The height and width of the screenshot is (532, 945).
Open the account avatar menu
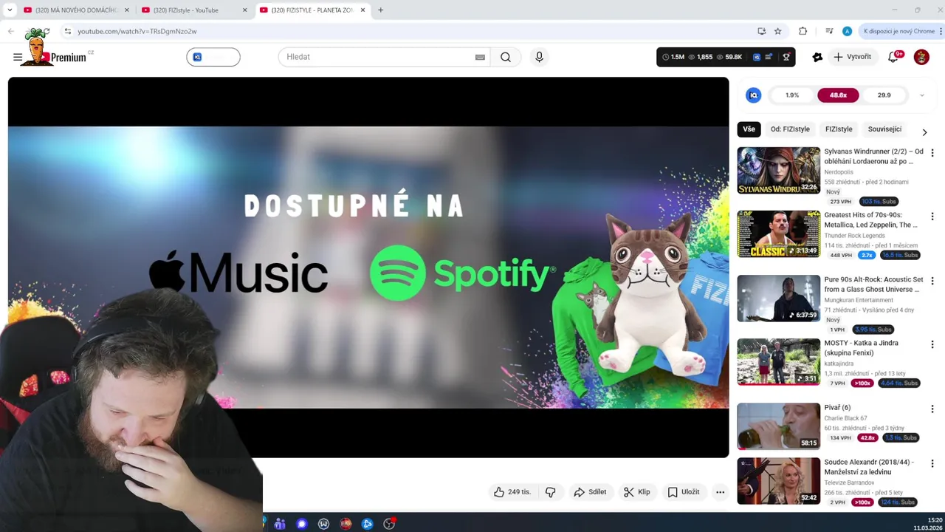click(921, 57)
